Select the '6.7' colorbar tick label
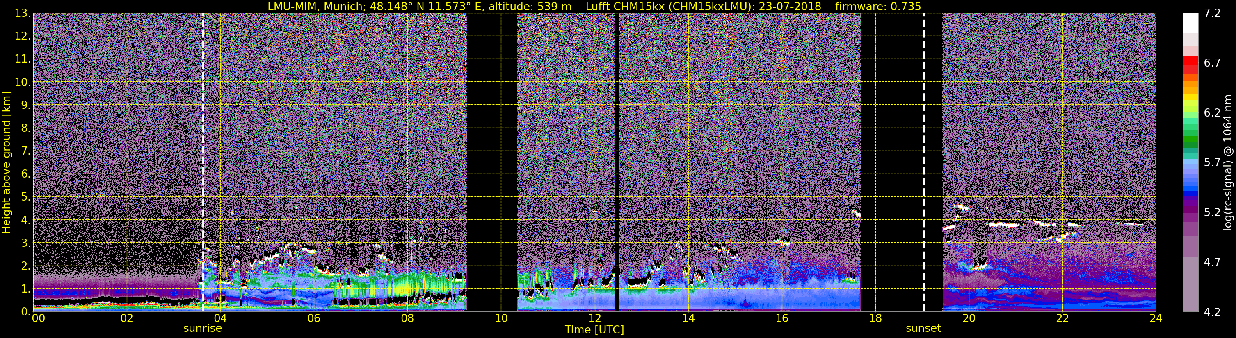 point(1212,63)
